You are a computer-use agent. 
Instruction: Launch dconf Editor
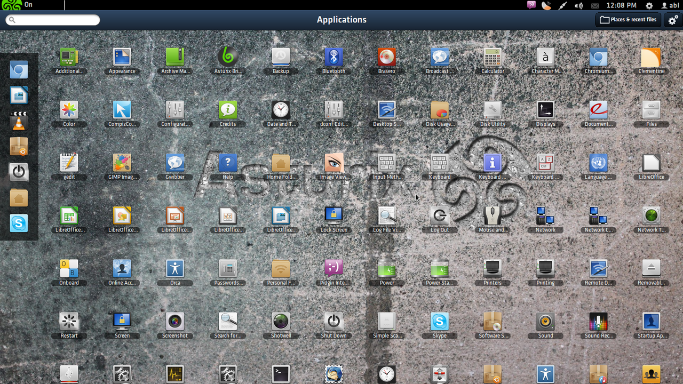pos(333,110)
